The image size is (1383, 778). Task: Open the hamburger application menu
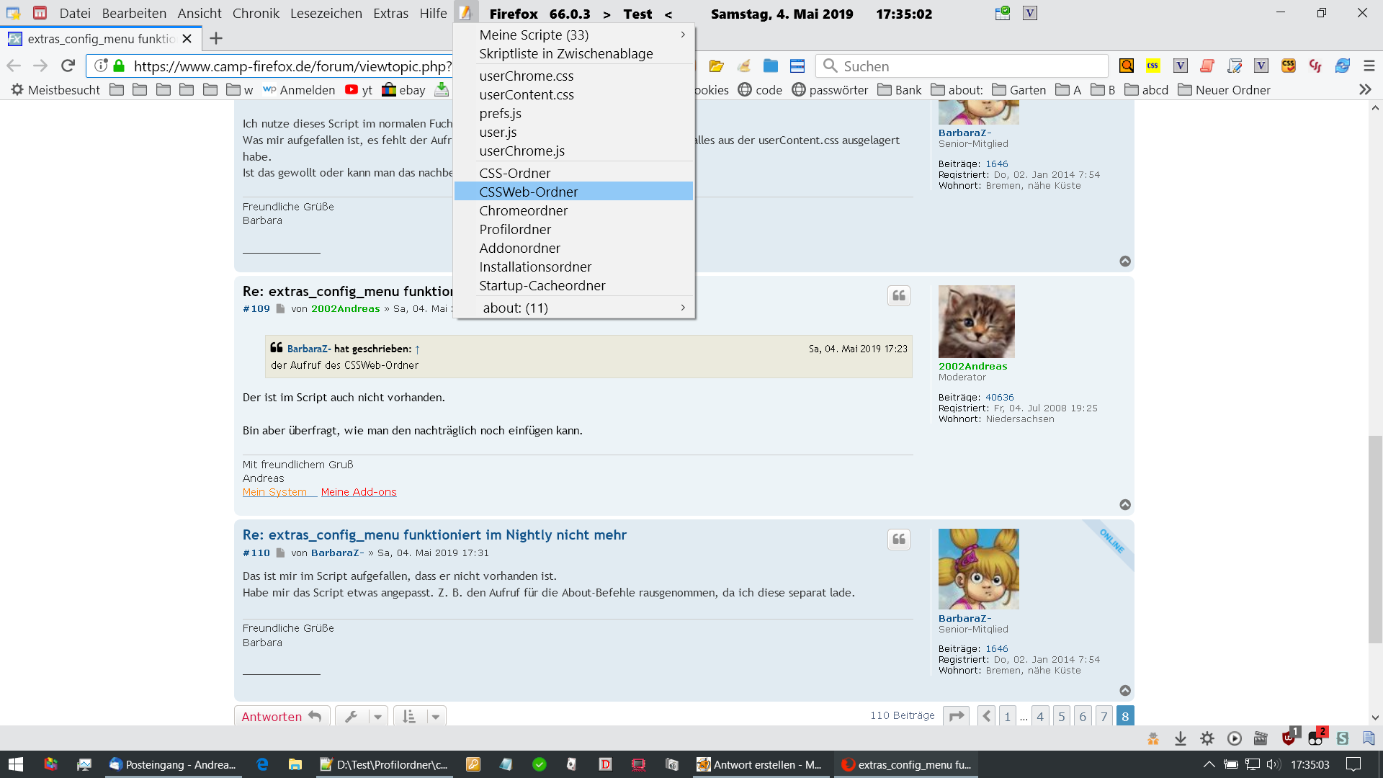(1369, 66)
